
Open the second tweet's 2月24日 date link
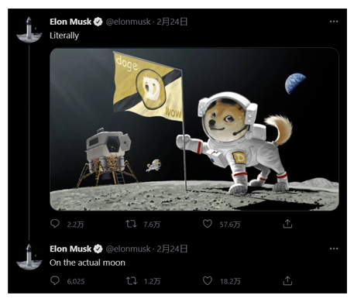pos(172,249)
